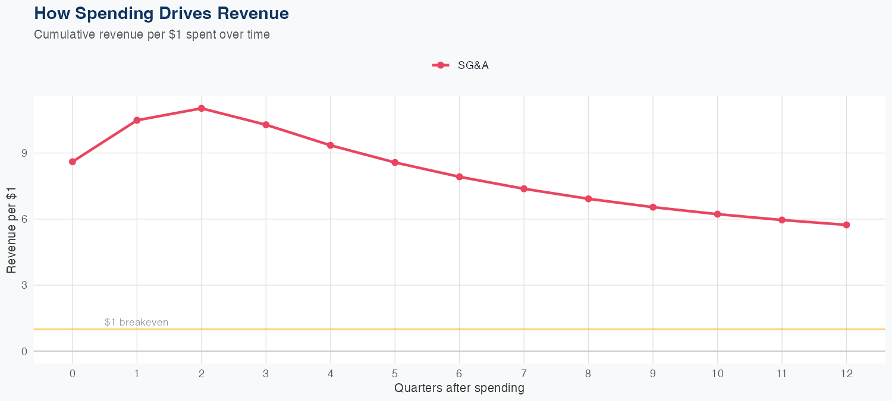
Task: Click the y-axis tick label 9
Action: tap(24, 153)
